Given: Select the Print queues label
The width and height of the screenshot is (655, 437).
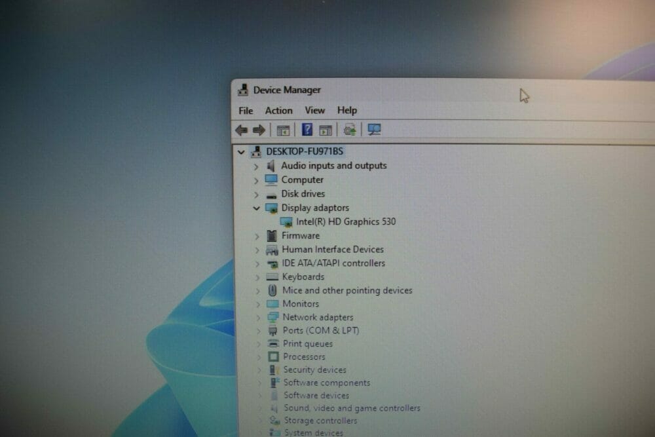Looking at the screenshot, I should 308,344.
